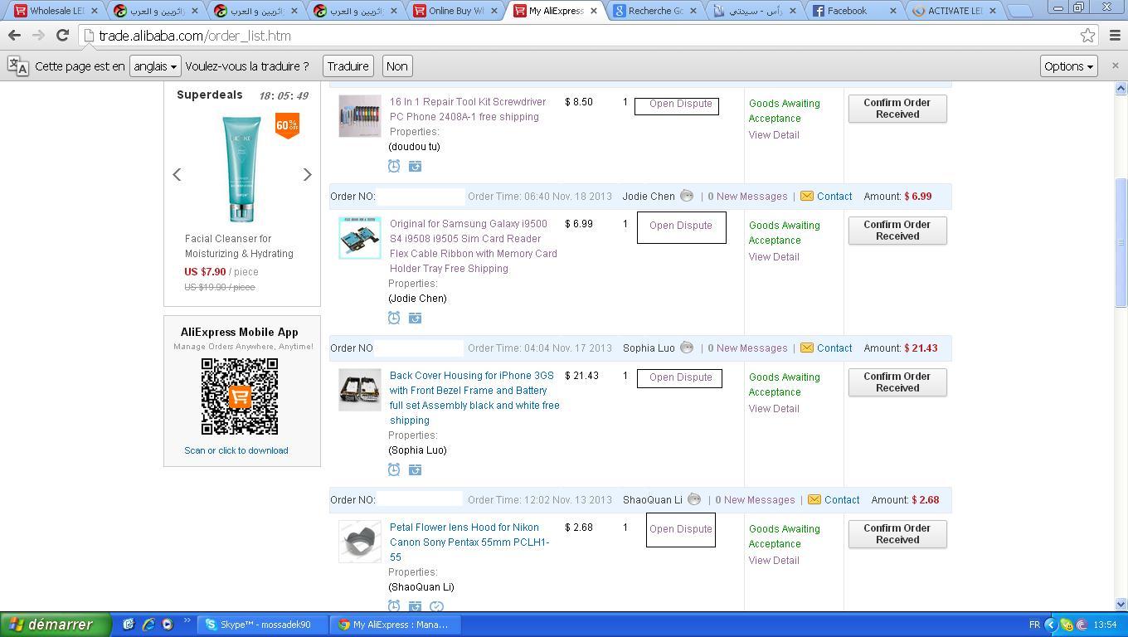The width and height of the screenshot is (1128, 637).
Task: Close the translate bar
Action: tap(1115, 66)
